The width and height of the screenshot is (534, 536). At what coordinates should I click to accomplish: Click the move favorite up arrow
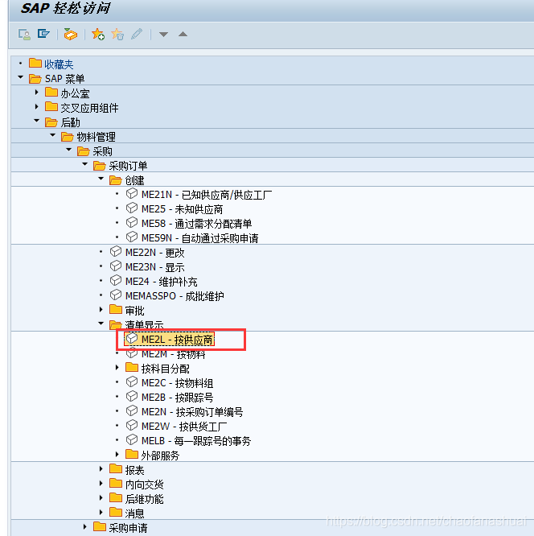point(183,34)
